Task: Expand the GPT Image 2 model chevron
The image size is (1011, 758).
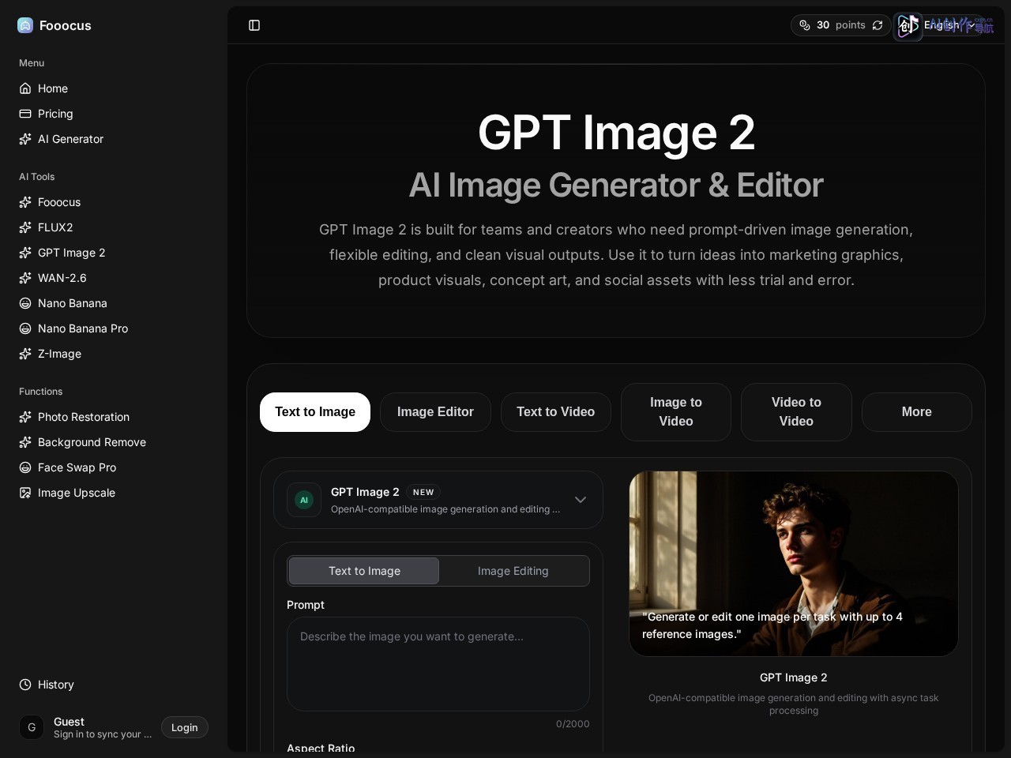Action: 581,500
